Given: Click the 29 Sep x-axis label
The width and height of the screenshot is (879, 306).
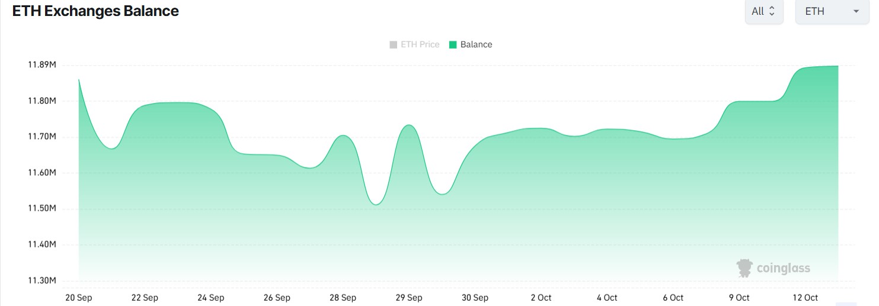Looking at the screenshot, I should tap(409, 298).
